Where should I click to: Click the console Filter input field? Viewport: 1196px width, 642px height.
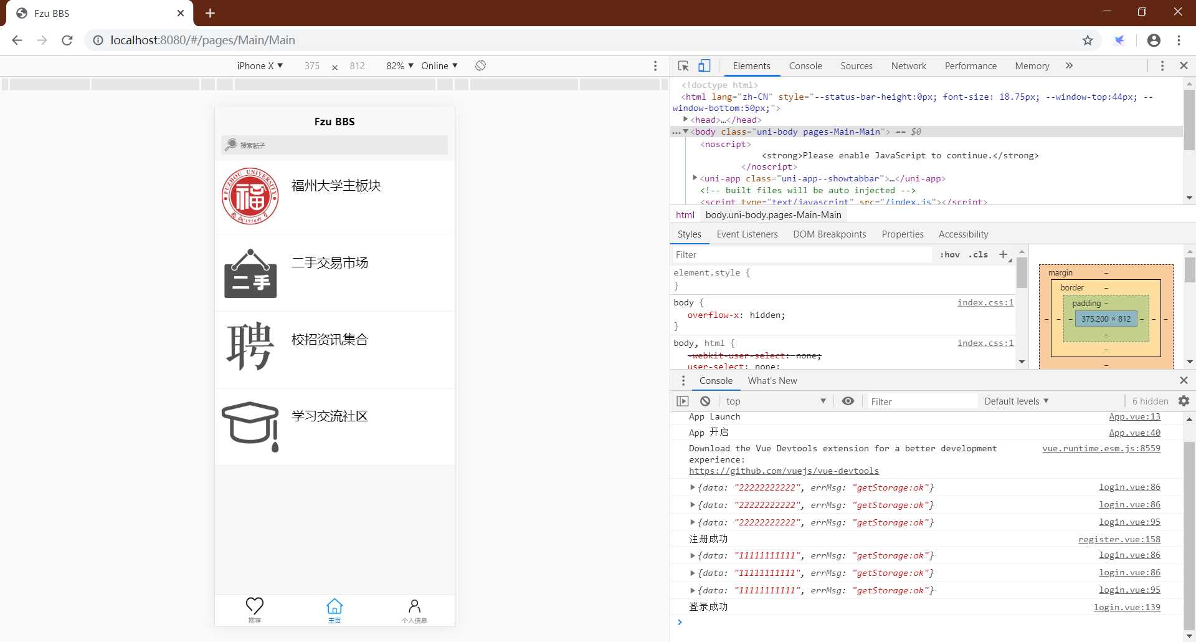[923, 401]
